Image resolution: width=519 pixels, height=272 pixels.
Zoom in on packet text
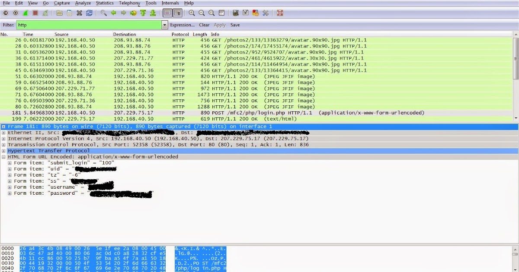(192, 13)
